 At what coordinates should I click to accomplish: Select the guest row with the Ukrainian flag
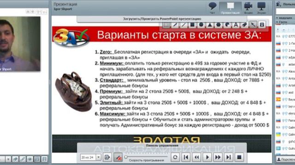point(285,134)
